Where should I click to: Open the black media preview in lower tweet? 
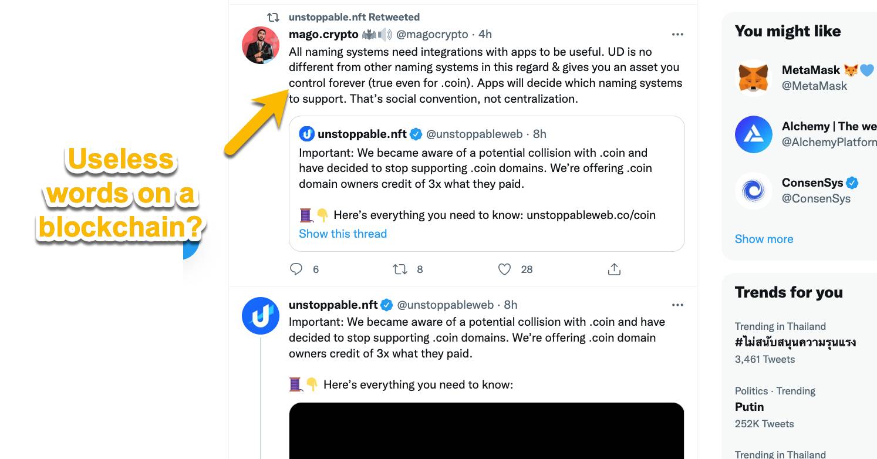(487, 430)
